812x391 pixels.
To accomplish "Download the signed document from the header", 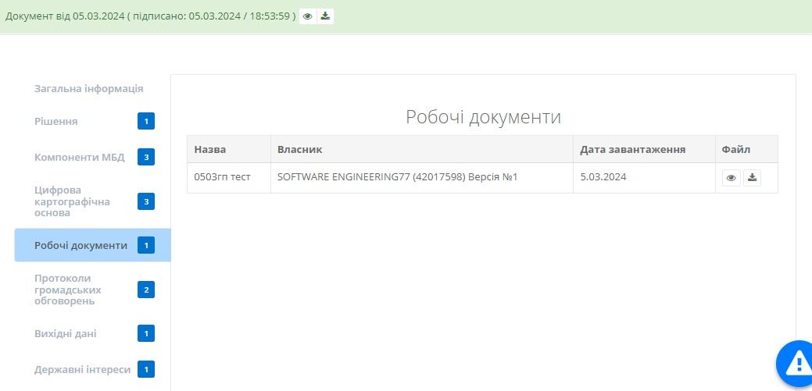I will [x=325, y=16].
